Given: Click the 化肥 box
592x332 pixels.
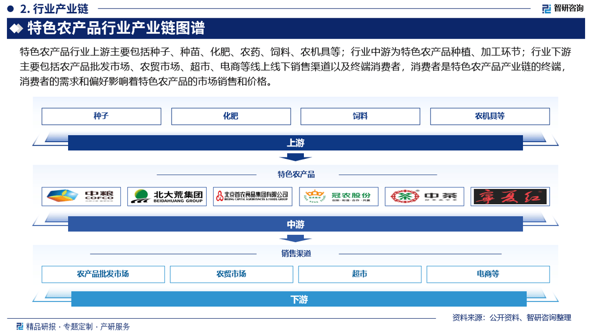Looking at the screenshot, I should pos(231,116).
